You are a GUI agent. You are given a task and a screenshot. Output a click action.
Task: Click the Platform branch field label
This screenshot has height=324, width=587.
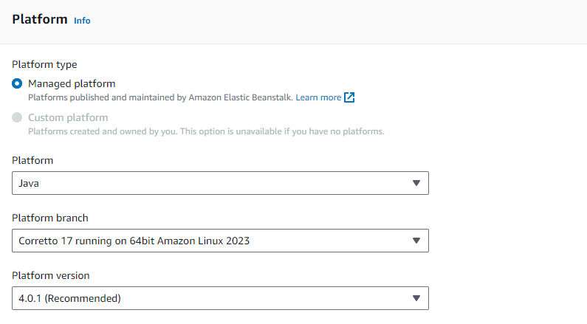pyautogui.click(x=50, y=218)
